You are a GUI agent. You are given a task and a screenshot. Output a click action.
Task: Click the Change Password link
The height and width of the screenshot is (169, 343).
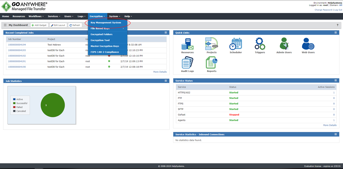click(323, 10)
